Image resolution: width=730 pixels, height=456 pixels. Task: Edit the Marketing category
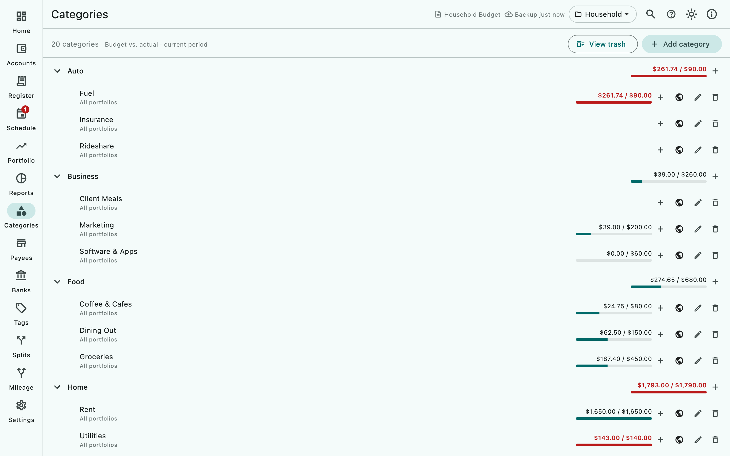[x=698, y=229]
